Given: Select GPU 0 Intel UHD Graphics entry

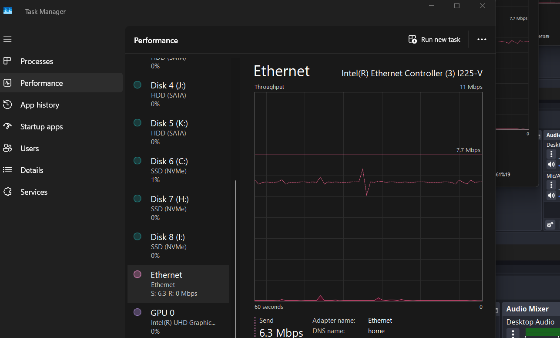Looking at the screenshot, I should pos(178,321).
